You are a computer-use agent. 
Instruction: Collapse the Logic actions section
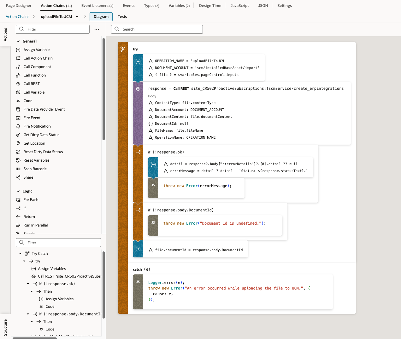pos(18,191)
